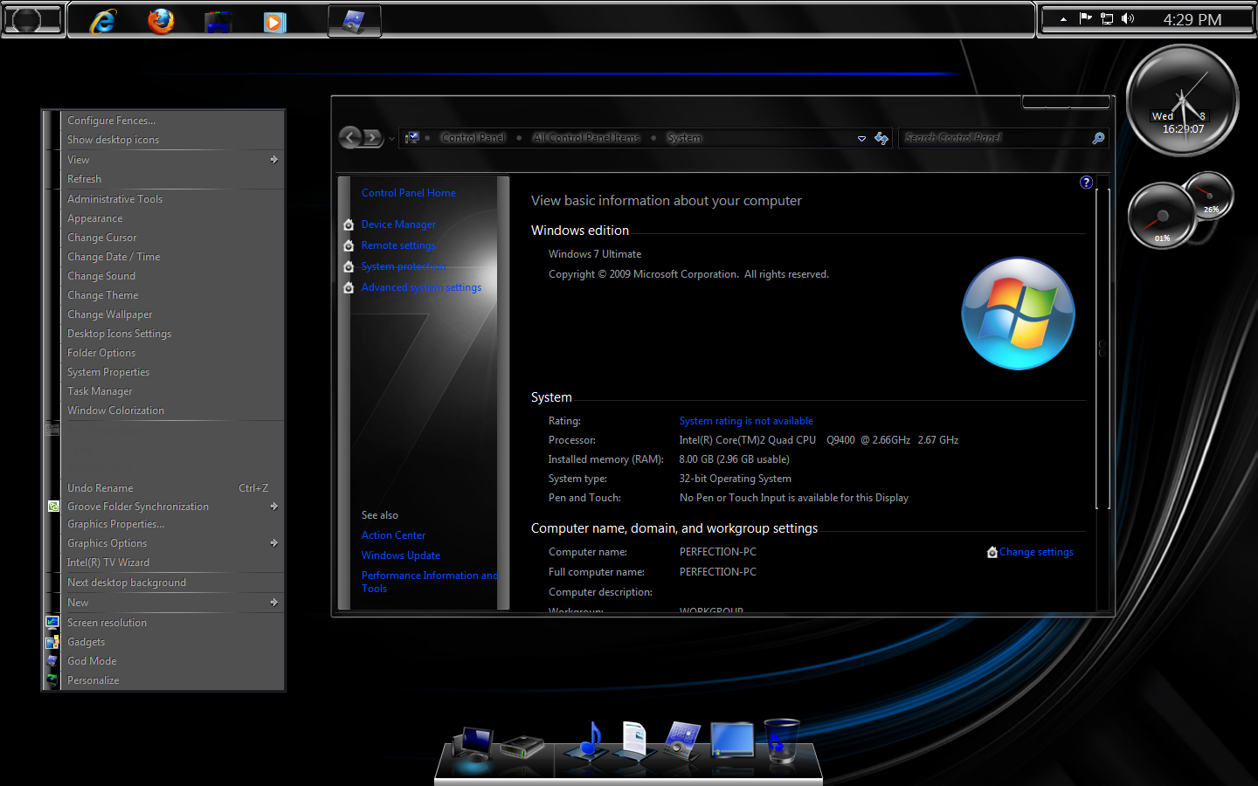Open Device Manager link

[398, 224]
